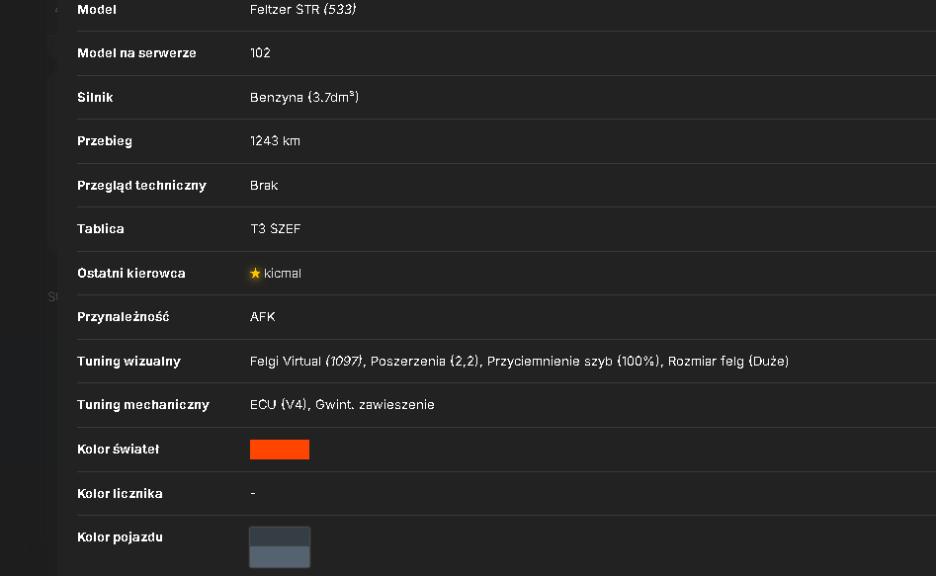Select the T3 SZEF plate text
This screenshot has height=576, width=936.
[x=275, y=229]
